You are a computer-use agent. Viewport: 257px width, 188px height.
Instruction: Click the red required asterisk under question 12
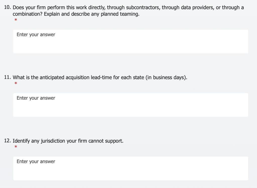16,147
